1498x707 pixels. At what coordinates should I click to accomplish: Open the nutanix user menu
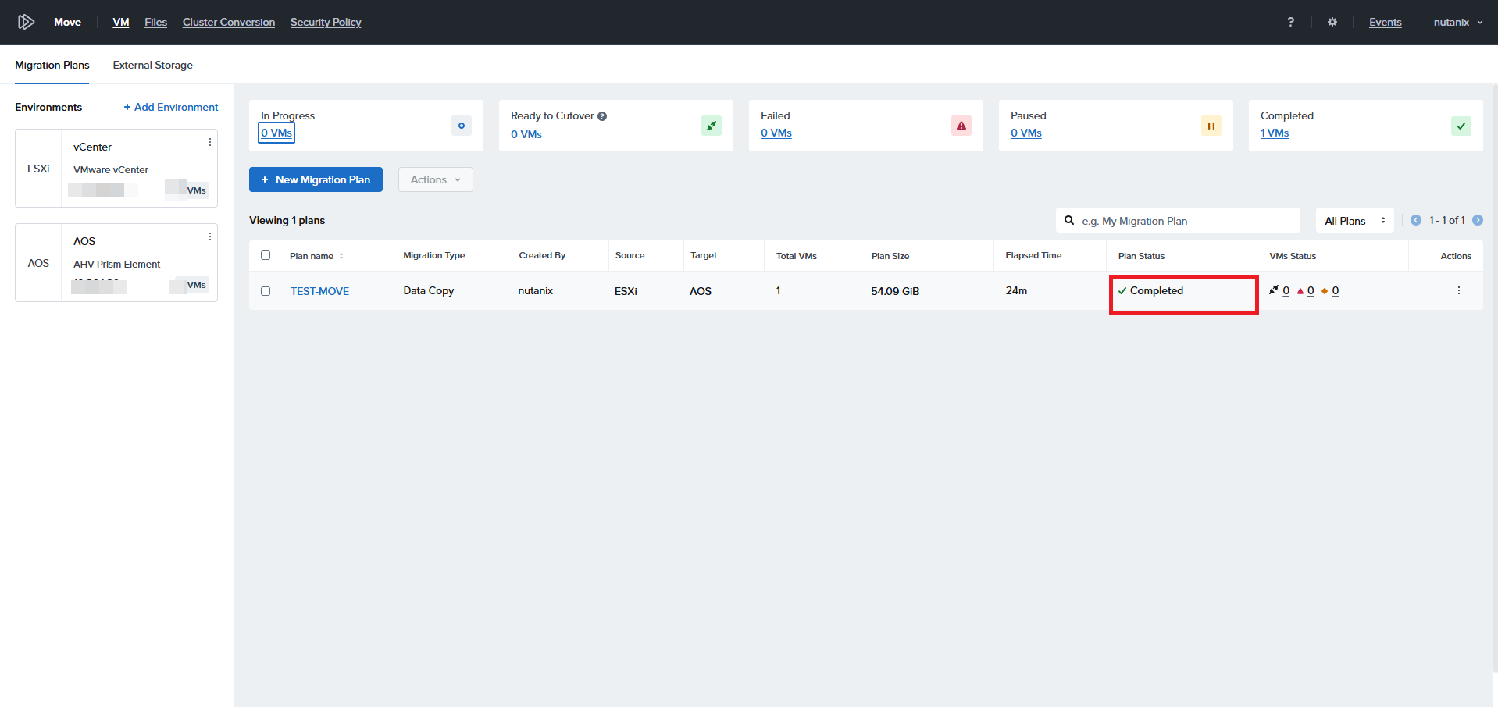pyautogui.click(x=1458, y=22)
